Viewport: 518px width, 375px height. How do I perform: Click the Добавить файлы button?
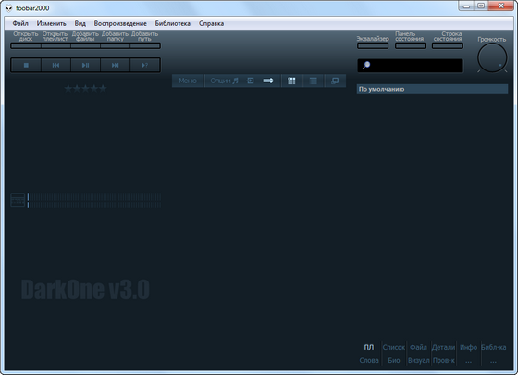85,45
